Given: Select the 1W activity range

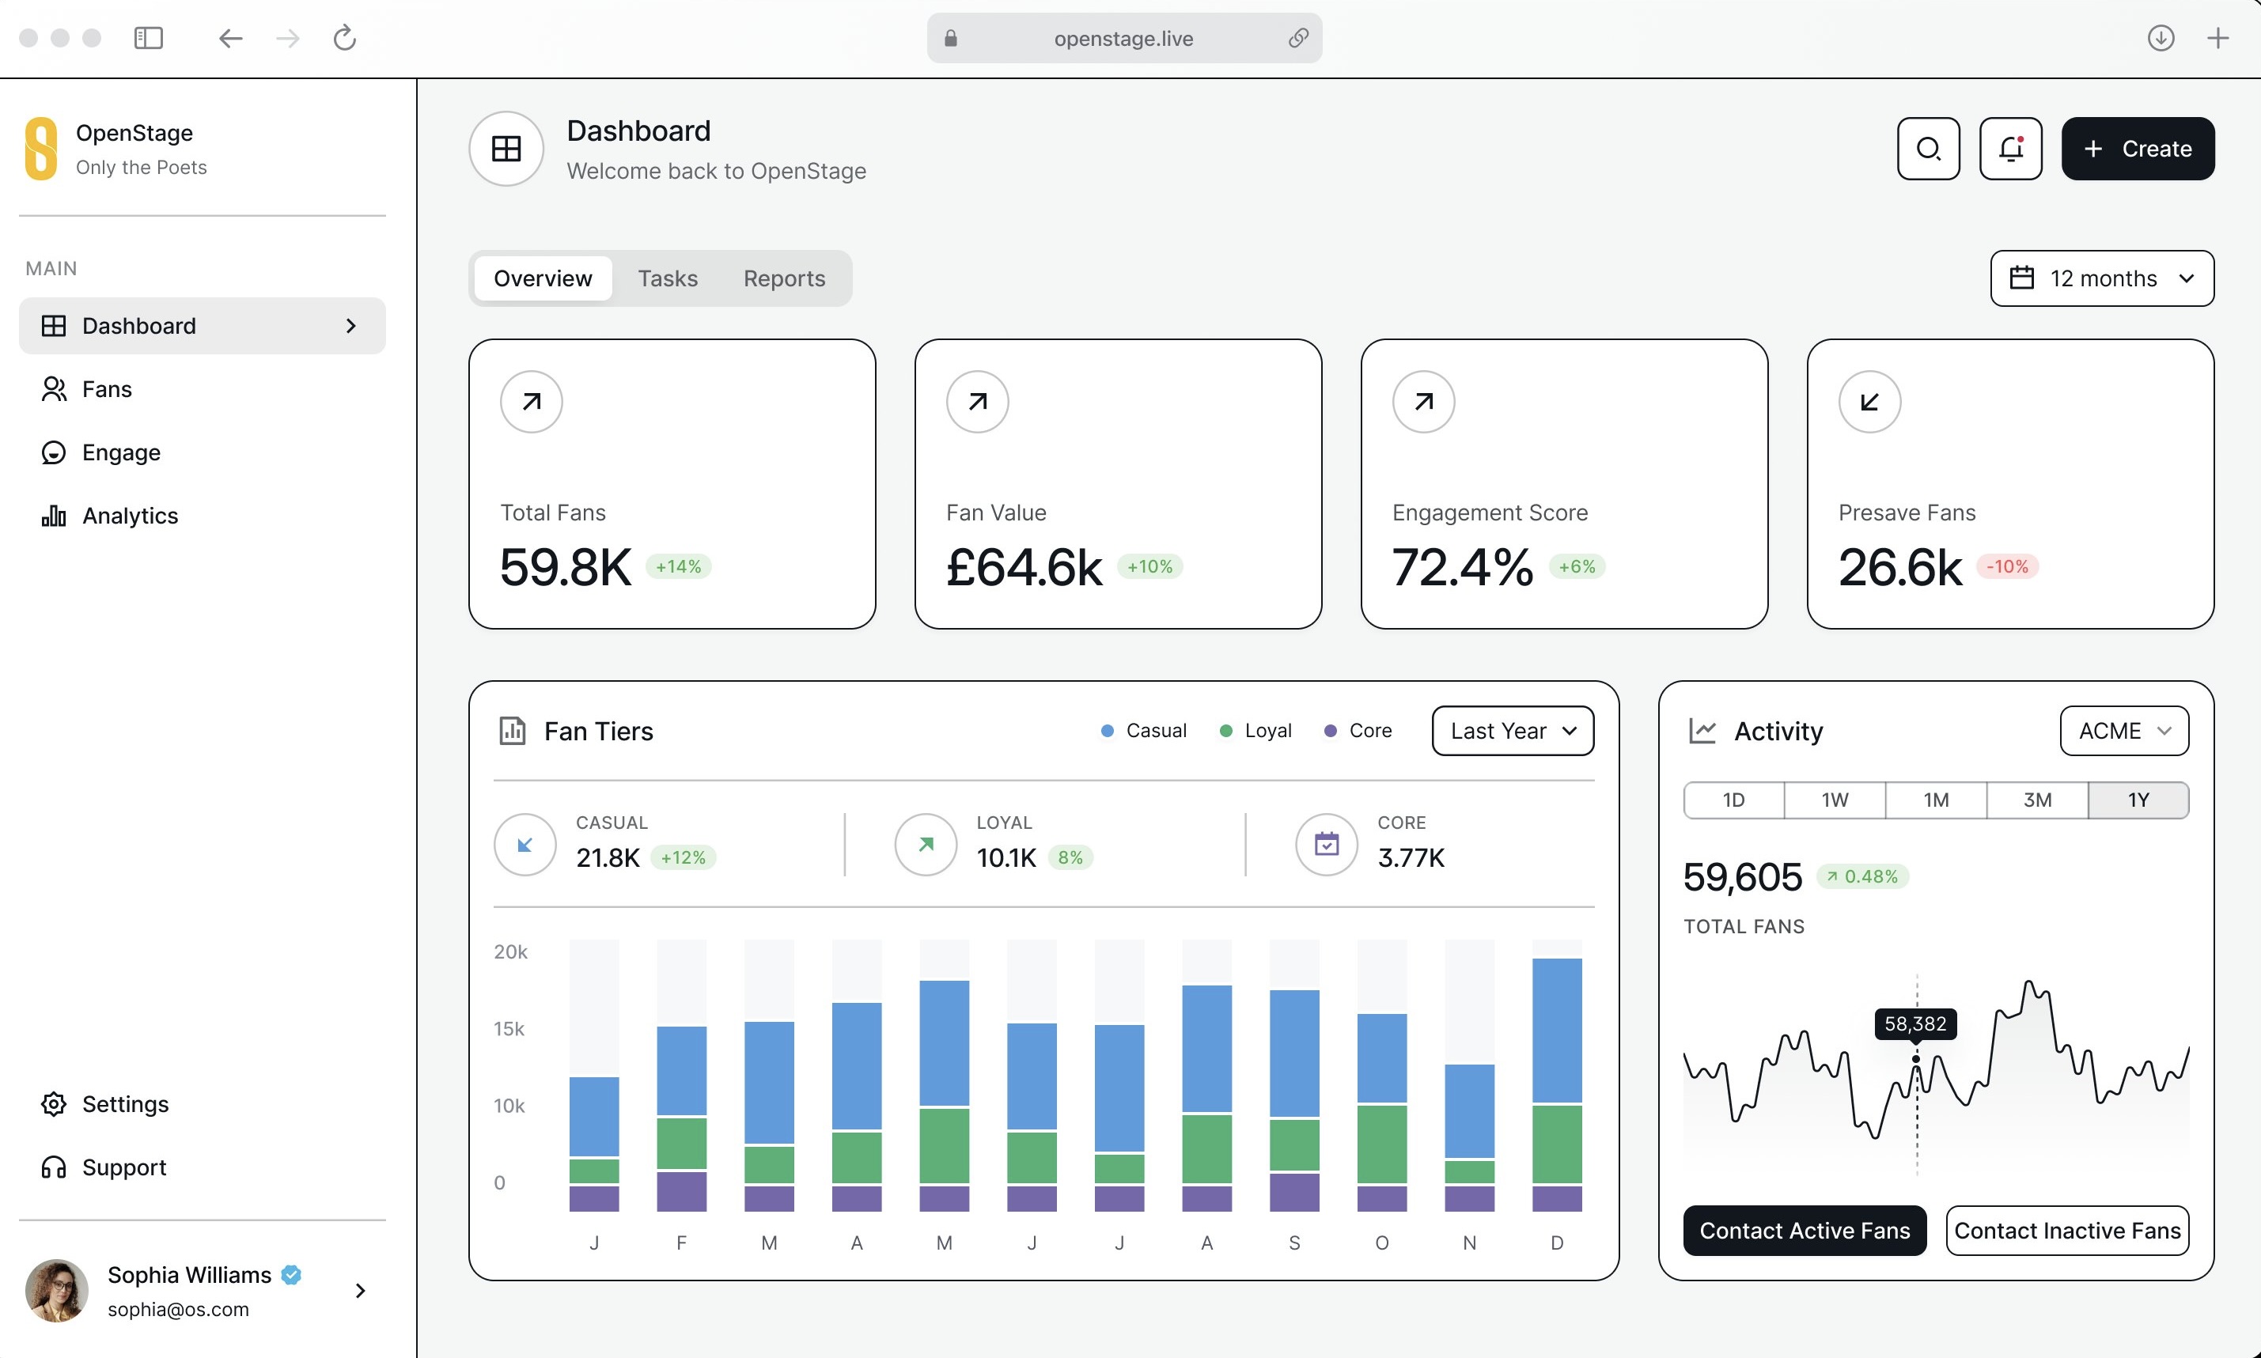Looking at the screenshot, I should pyautogui.click(x=1835, y=800).
